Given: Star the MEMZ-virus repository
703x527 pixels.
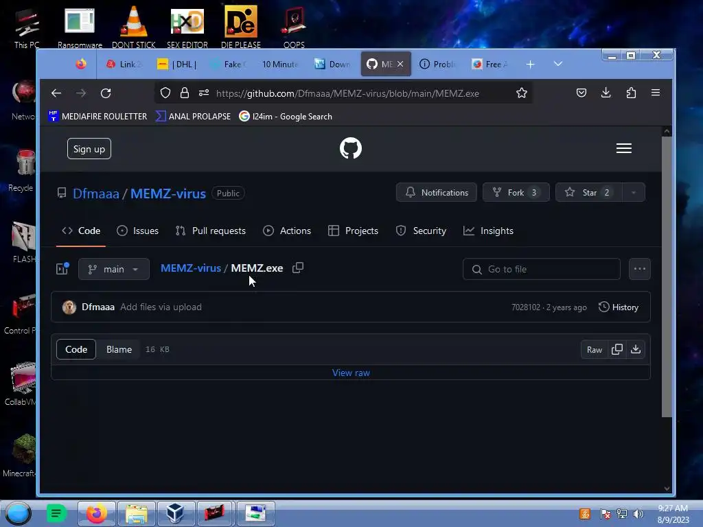Looking at the screenshot, I should click(x=588, y=192).
